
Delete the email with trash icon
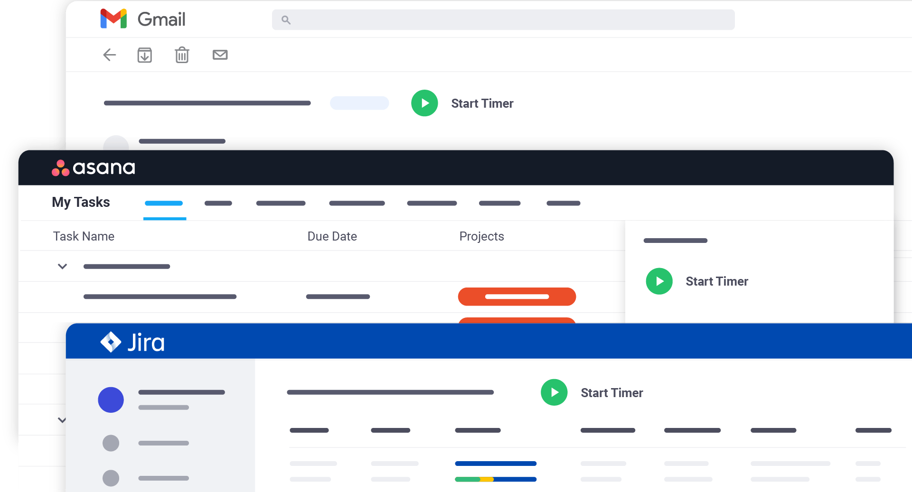(182, 55)
